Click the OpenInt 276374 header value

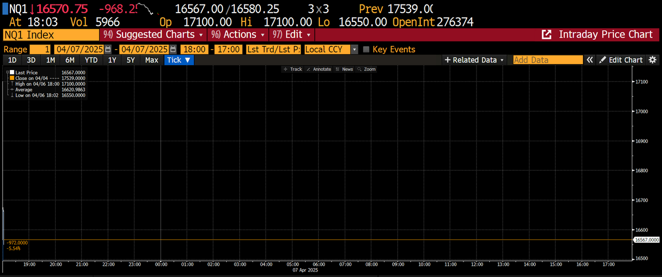coord(433,22)
